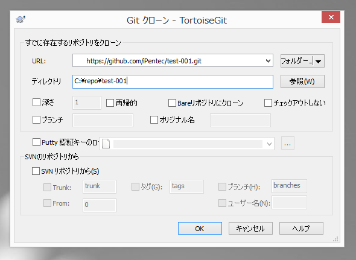Click the 'すでに存在するリポジトリをクローン' group label
This screenshot has width=356, height=260.
click(73, 43)
